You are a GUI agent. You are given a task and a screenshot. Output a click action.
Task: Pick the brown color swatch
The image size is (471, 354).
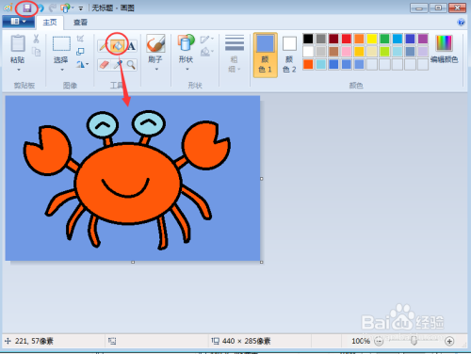tap(333, 52)
